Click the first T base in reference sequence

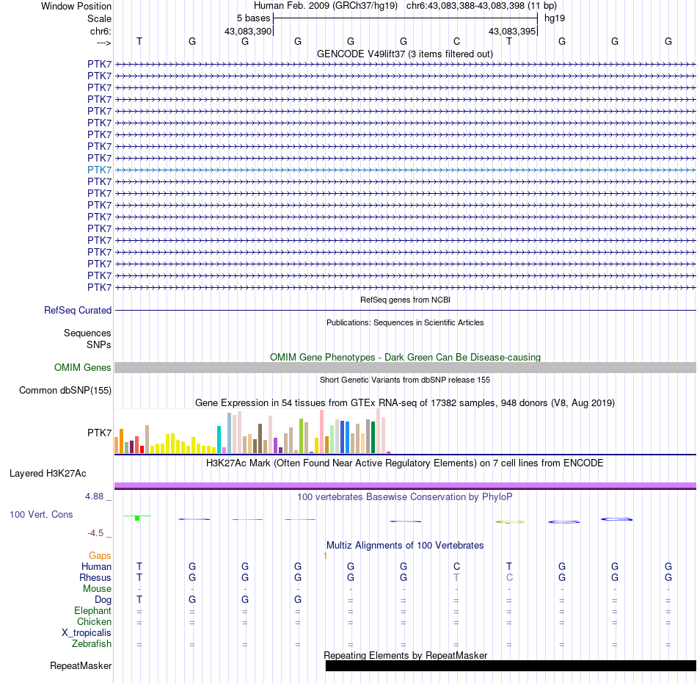[139, 41]
